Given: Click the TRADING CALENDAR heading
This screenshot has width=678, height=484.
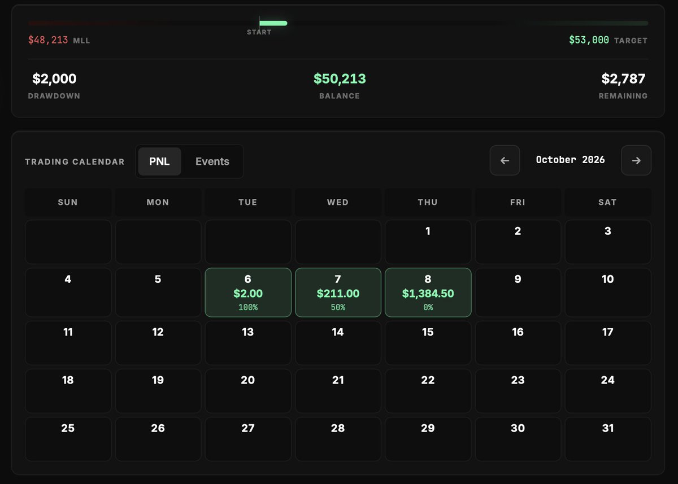Looking at the screenshot, I should pyautogui.click(x=75, y=162).
